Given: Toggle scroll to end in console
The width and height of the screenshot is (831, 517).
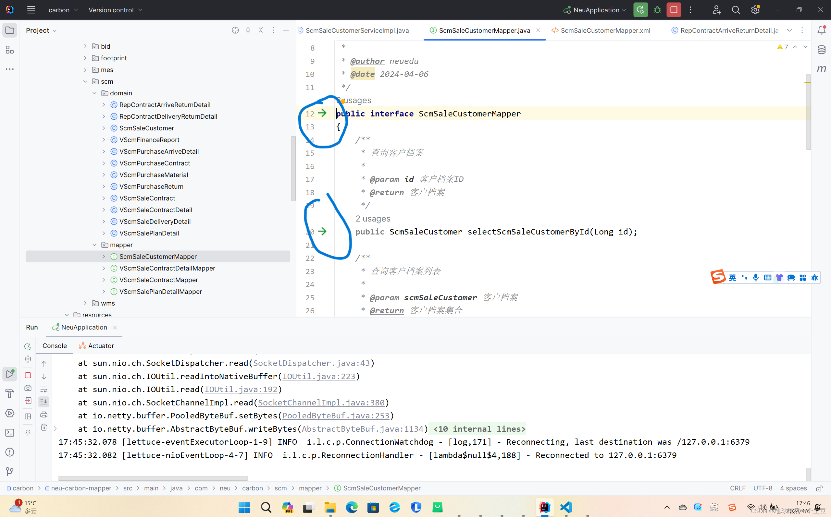Looking at the screenshot, I should pos(44,402).
